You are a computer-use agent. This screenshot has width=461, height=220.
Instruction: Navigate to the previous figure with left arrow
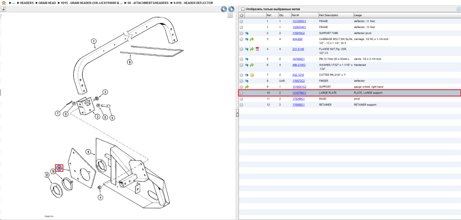click(x=224, y=9)
